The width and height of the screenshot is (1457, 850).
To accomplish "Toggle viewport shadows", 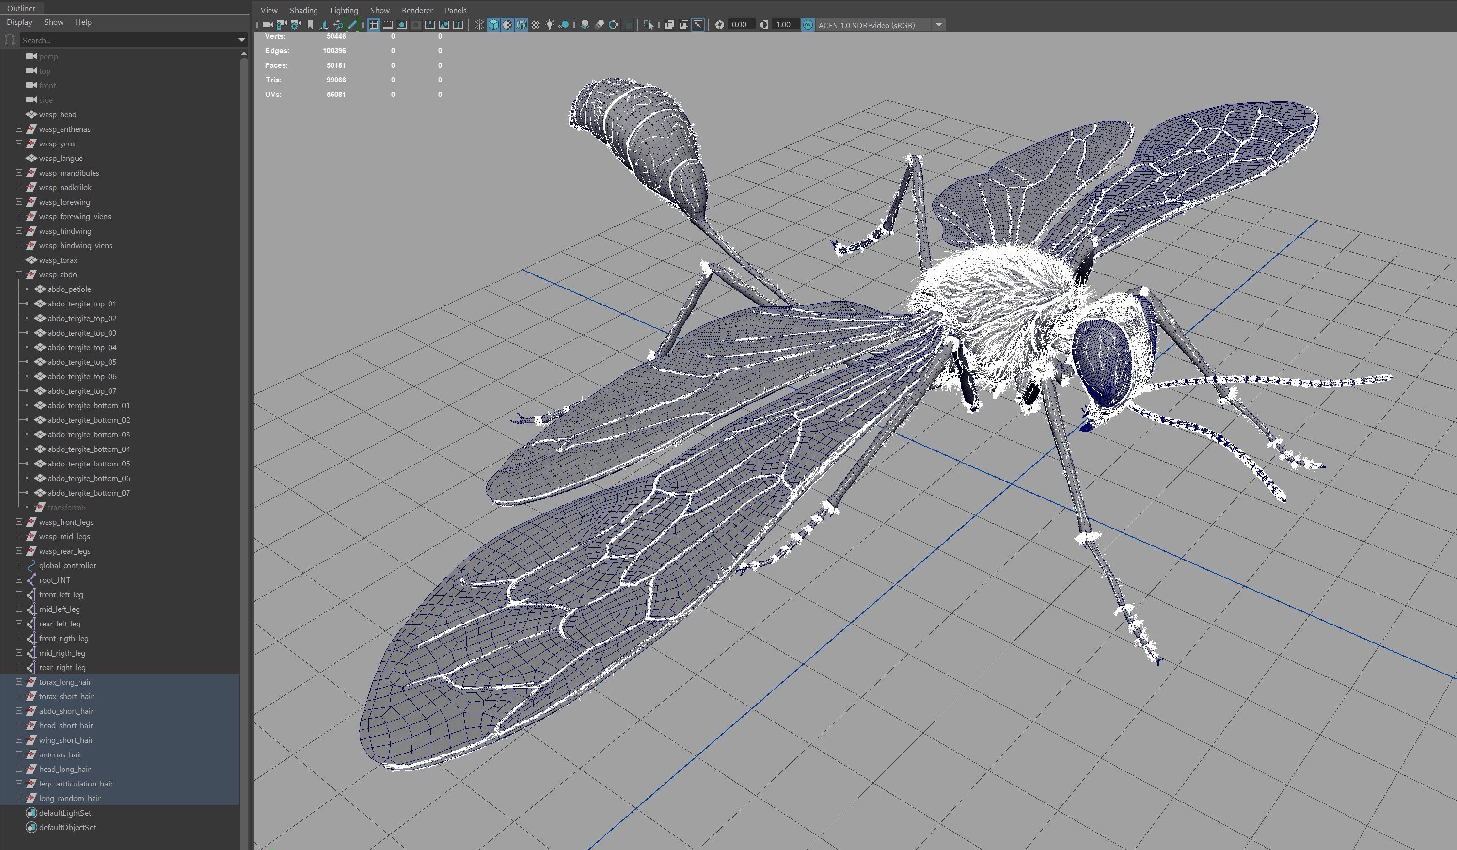I will [x=564, y=25].
